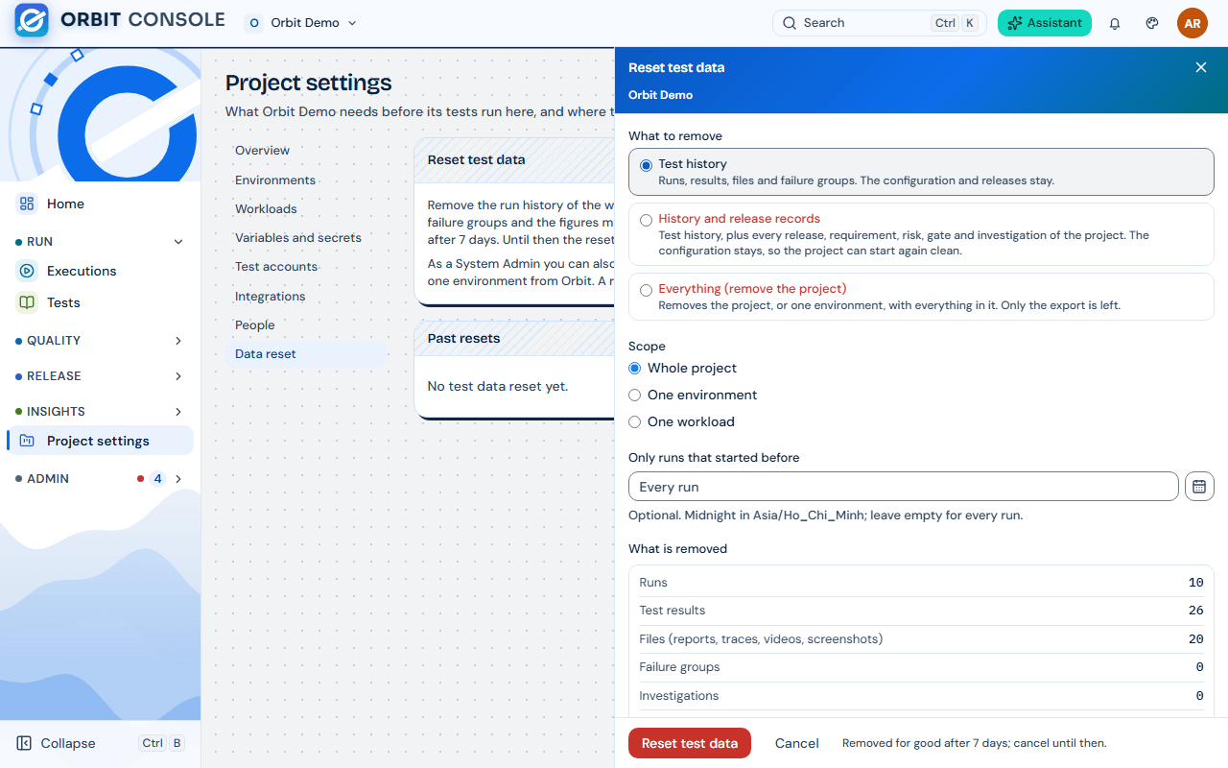Choose Whole project scope
This screenshot has height=768, width=1228.
pyautogui.click(x=682, y=368)
